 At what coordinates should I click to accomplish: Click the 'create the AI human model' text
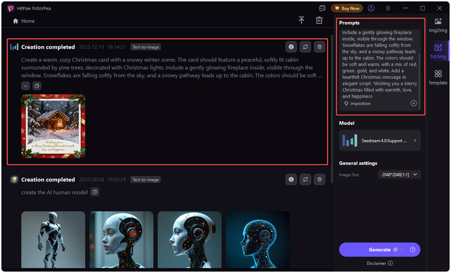click(54, 192)
